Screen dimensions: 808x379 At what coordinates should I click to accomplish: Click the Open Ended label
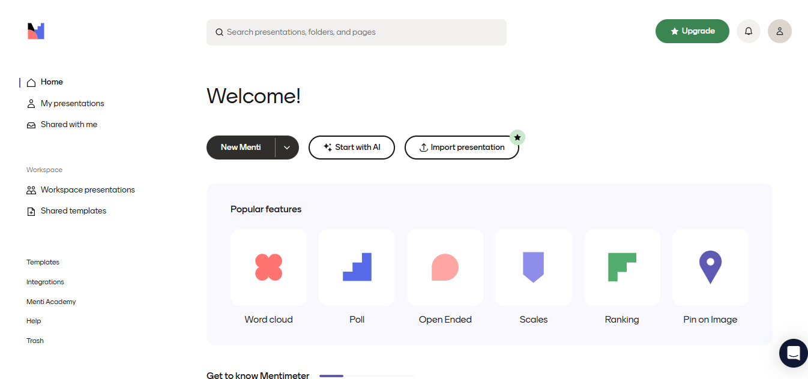click(445, 320)
